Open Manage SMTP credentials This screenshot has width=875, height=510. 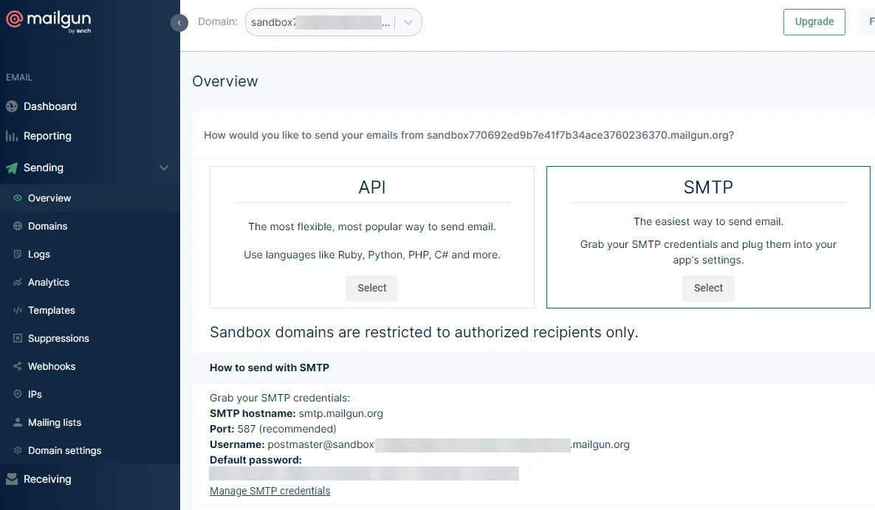point(270,491)
